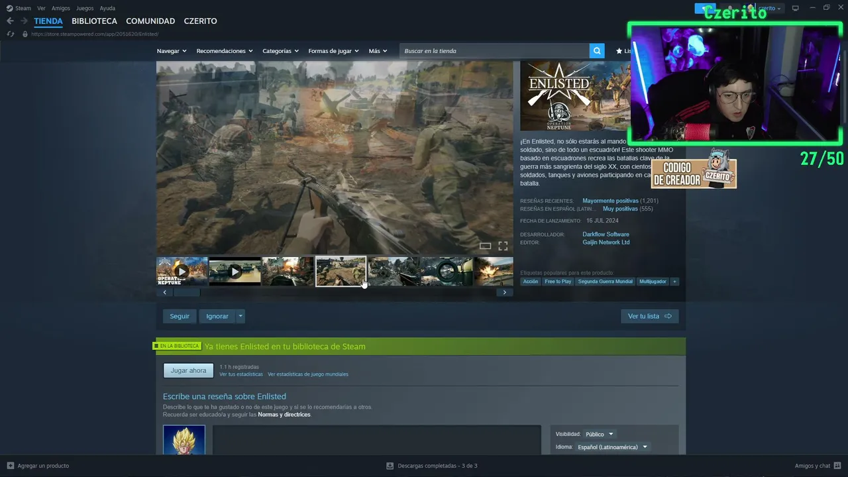Open Ver tu lista
Image resolution: width=848 pixels, height=477 pixels.
(x=650, y=316)
